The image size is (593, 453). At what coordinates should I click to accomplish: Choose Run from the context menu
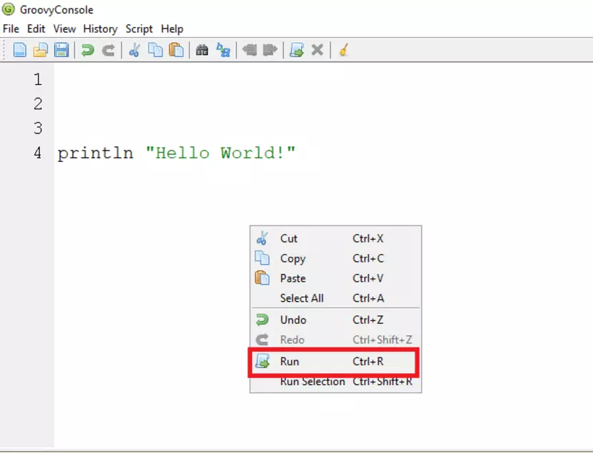tap(288, 362)
